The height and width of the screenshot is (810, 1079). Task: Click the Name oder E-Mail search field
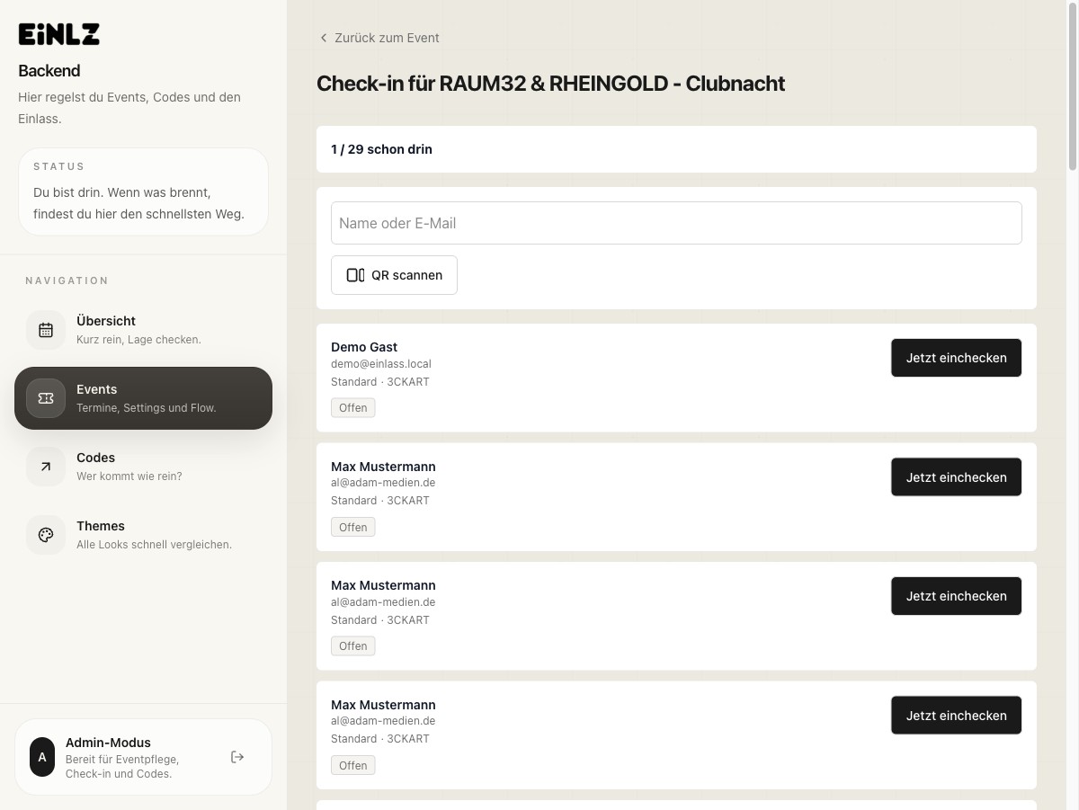(676, 223)
